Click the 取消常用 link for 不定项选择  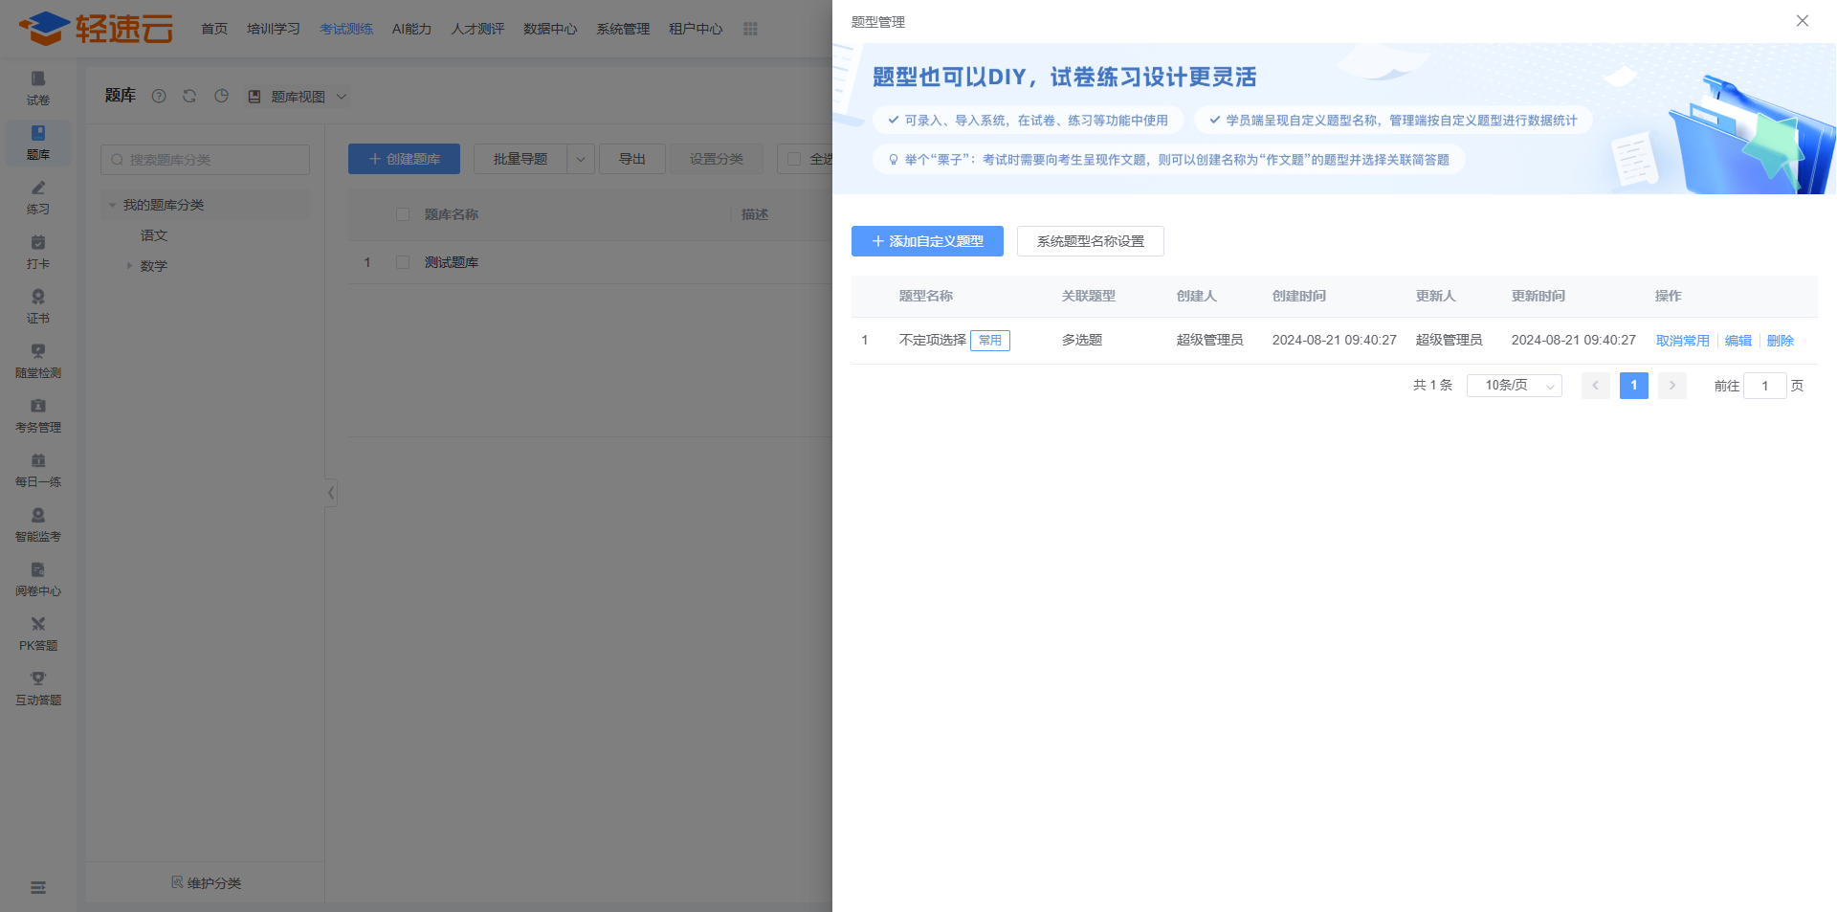pyautogui.click(x=1682, y=341)
